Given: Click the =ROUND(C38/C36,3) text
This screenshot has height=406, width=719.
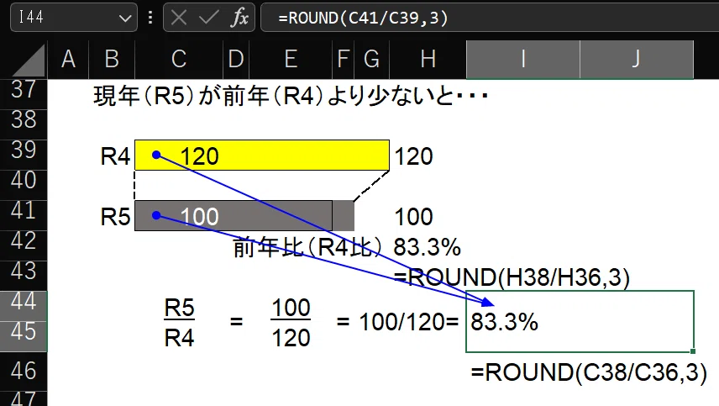Looking at the screenshot, I should (x=589, y=372).
